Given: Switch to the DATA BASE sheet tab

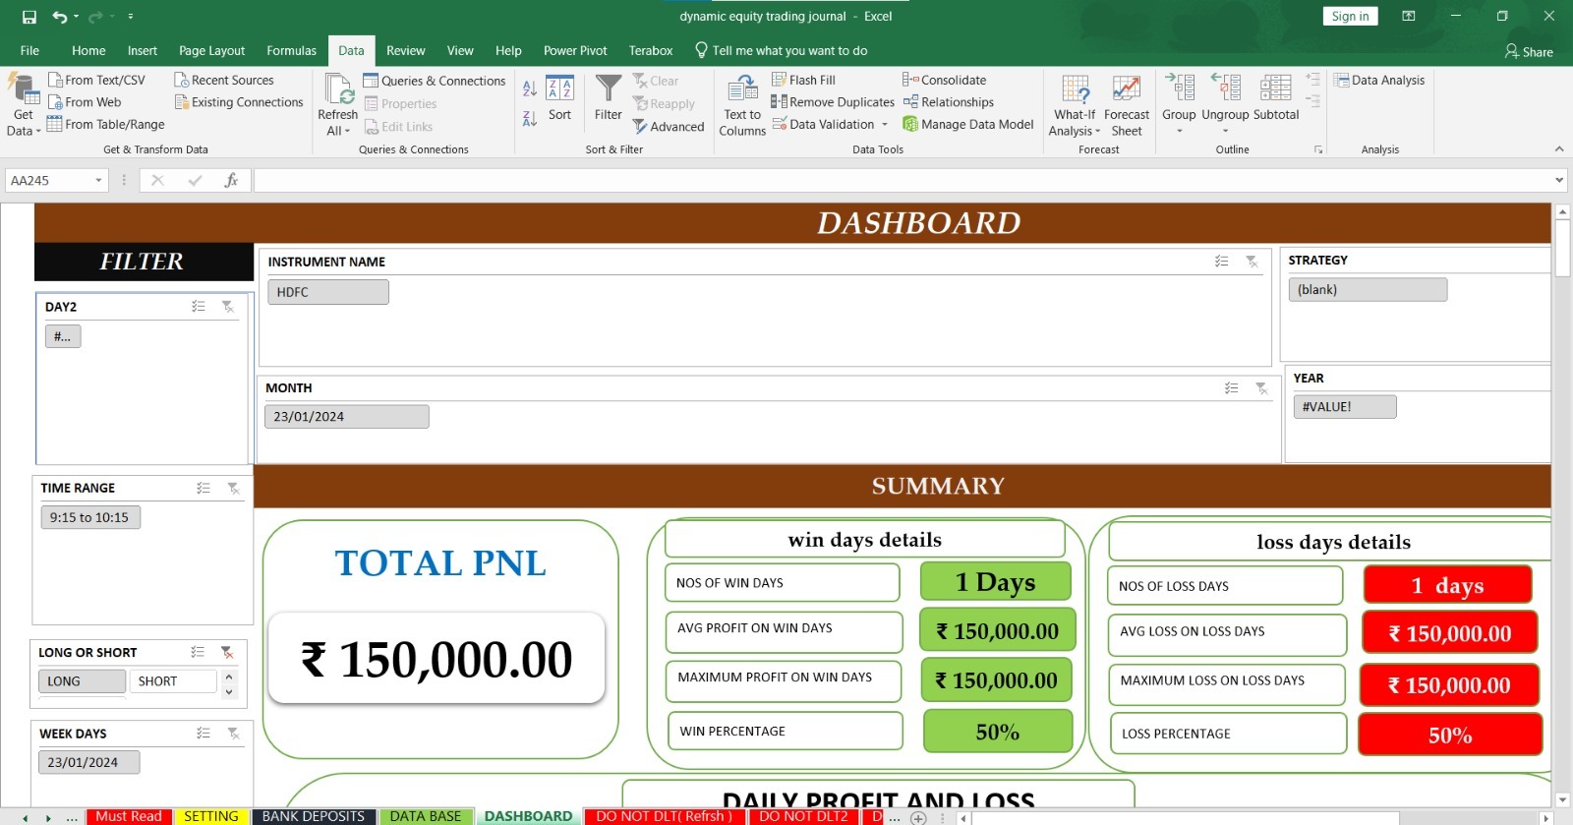Looking at the screenshot, I should [x=425, y=816].
